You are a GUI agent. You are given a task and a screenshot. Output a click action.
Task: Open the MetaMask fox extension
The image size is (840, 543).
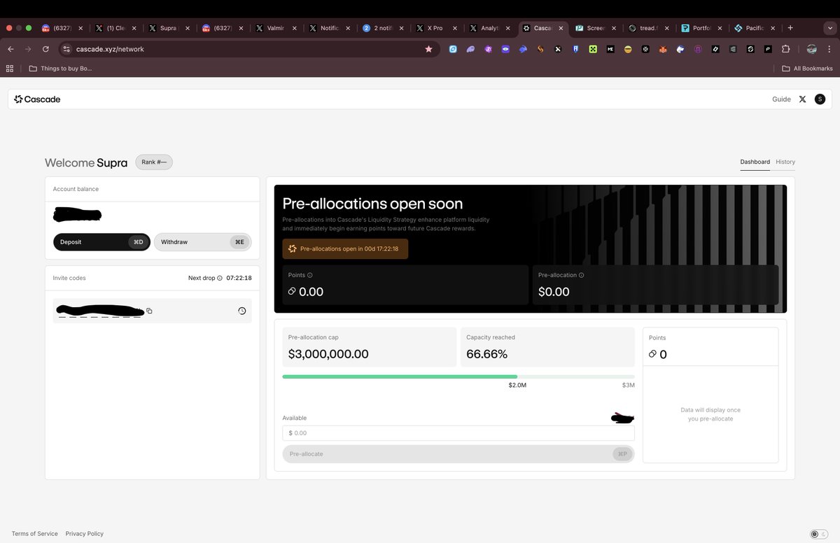coord(663,49)
